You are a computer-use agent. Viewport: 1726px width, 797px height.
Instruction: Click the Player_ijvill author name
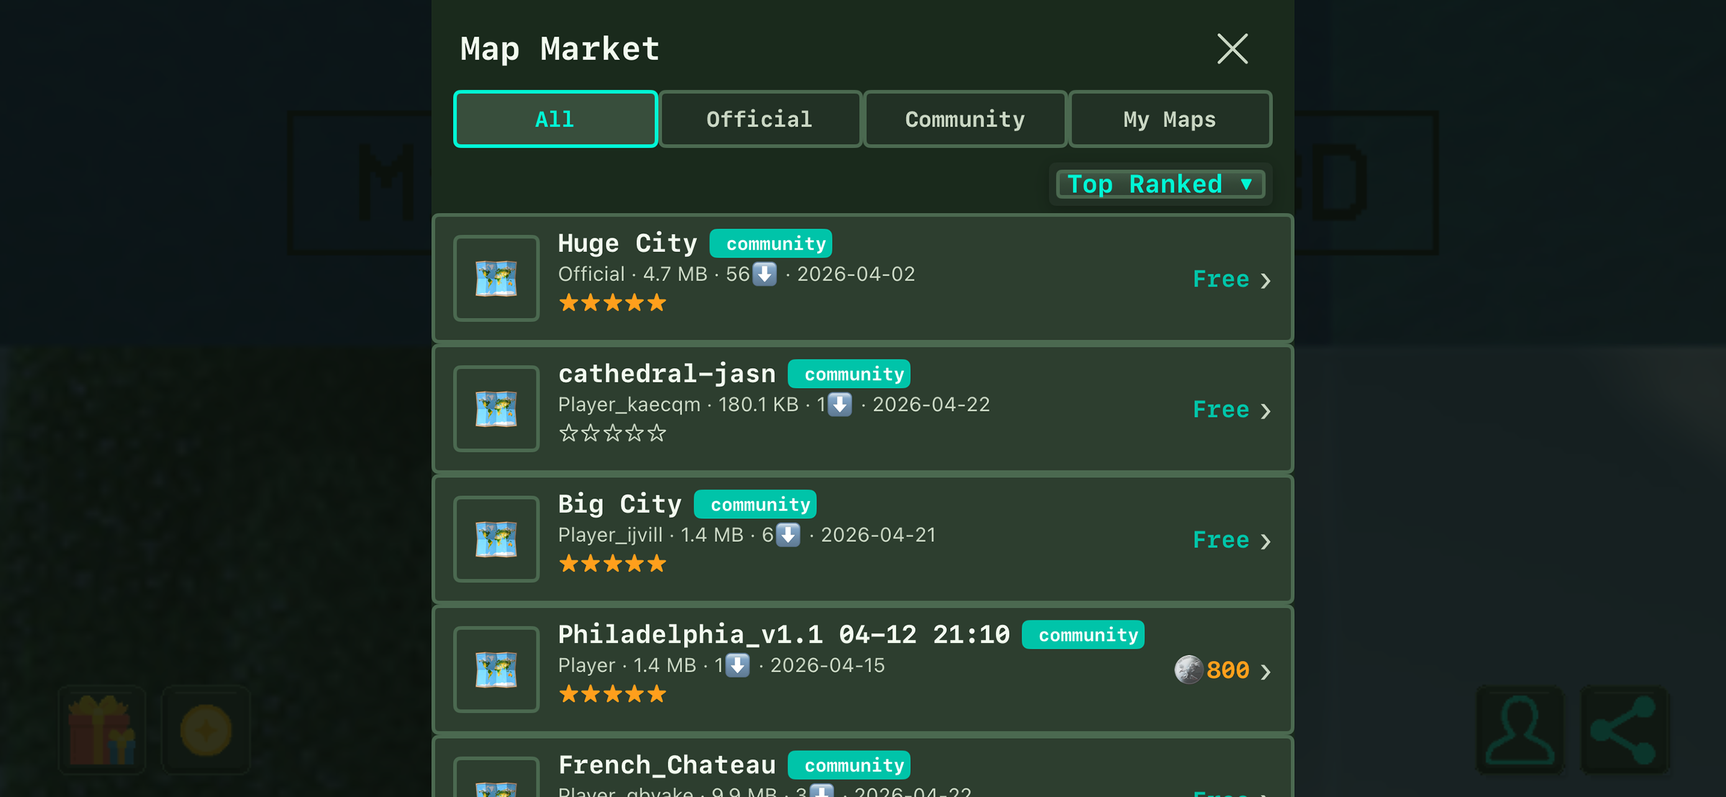tap(610, 535)
